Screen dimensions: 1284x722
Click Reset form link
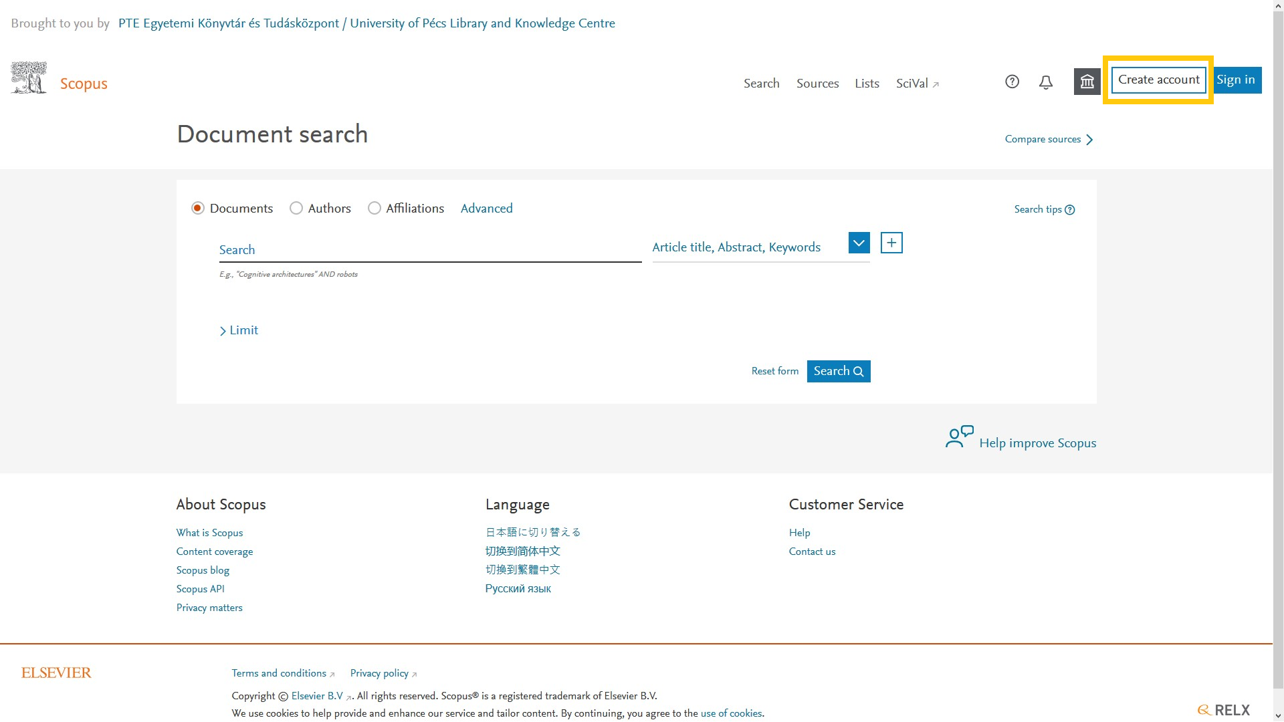tap(775, 371)
